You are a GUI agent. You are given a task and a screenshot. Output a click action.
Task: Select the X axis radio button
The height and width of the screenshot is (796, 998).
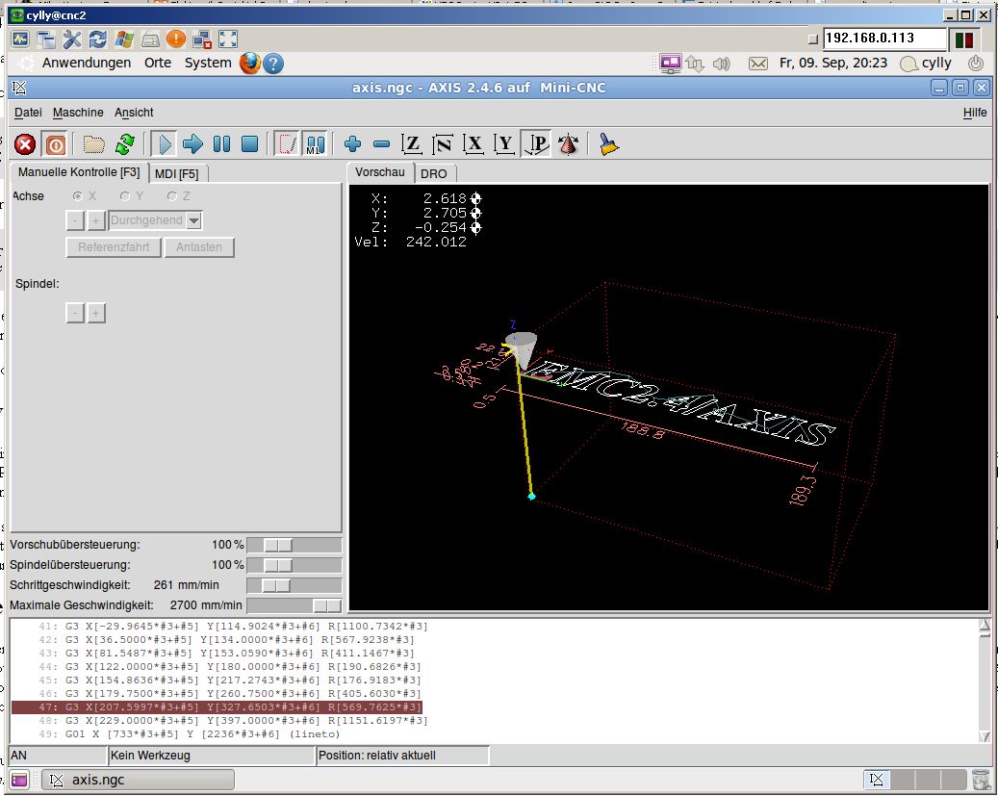(85, 196)
